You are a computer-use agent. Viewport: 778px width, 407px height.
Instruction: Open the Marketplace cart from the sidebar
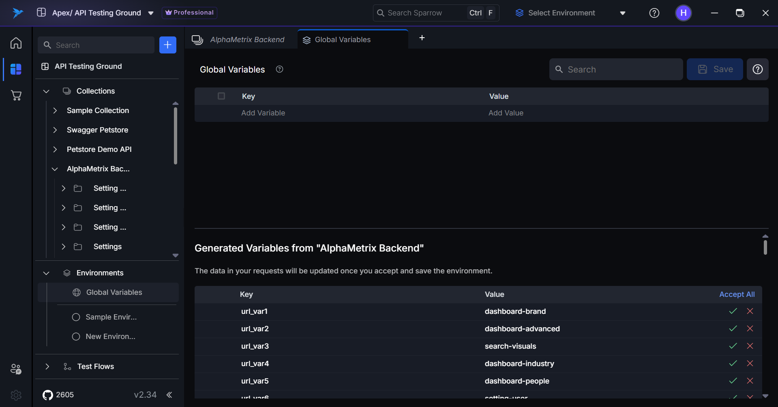[x=15, y=95]
